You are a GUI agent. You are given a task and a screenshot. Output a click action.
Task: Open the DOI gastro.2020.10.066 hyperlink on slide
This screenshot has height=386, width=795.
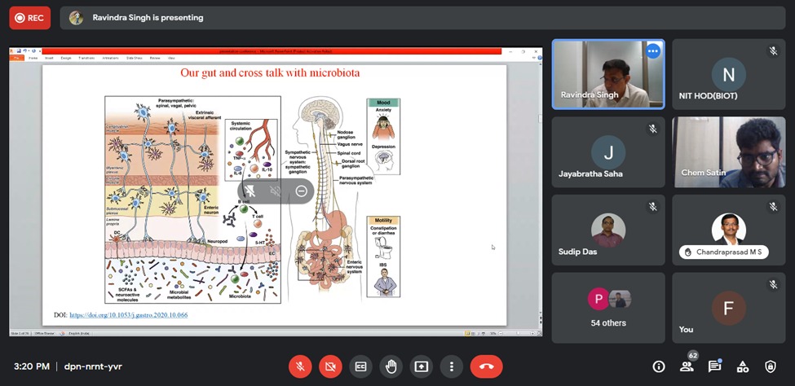(x=128, y=315)
